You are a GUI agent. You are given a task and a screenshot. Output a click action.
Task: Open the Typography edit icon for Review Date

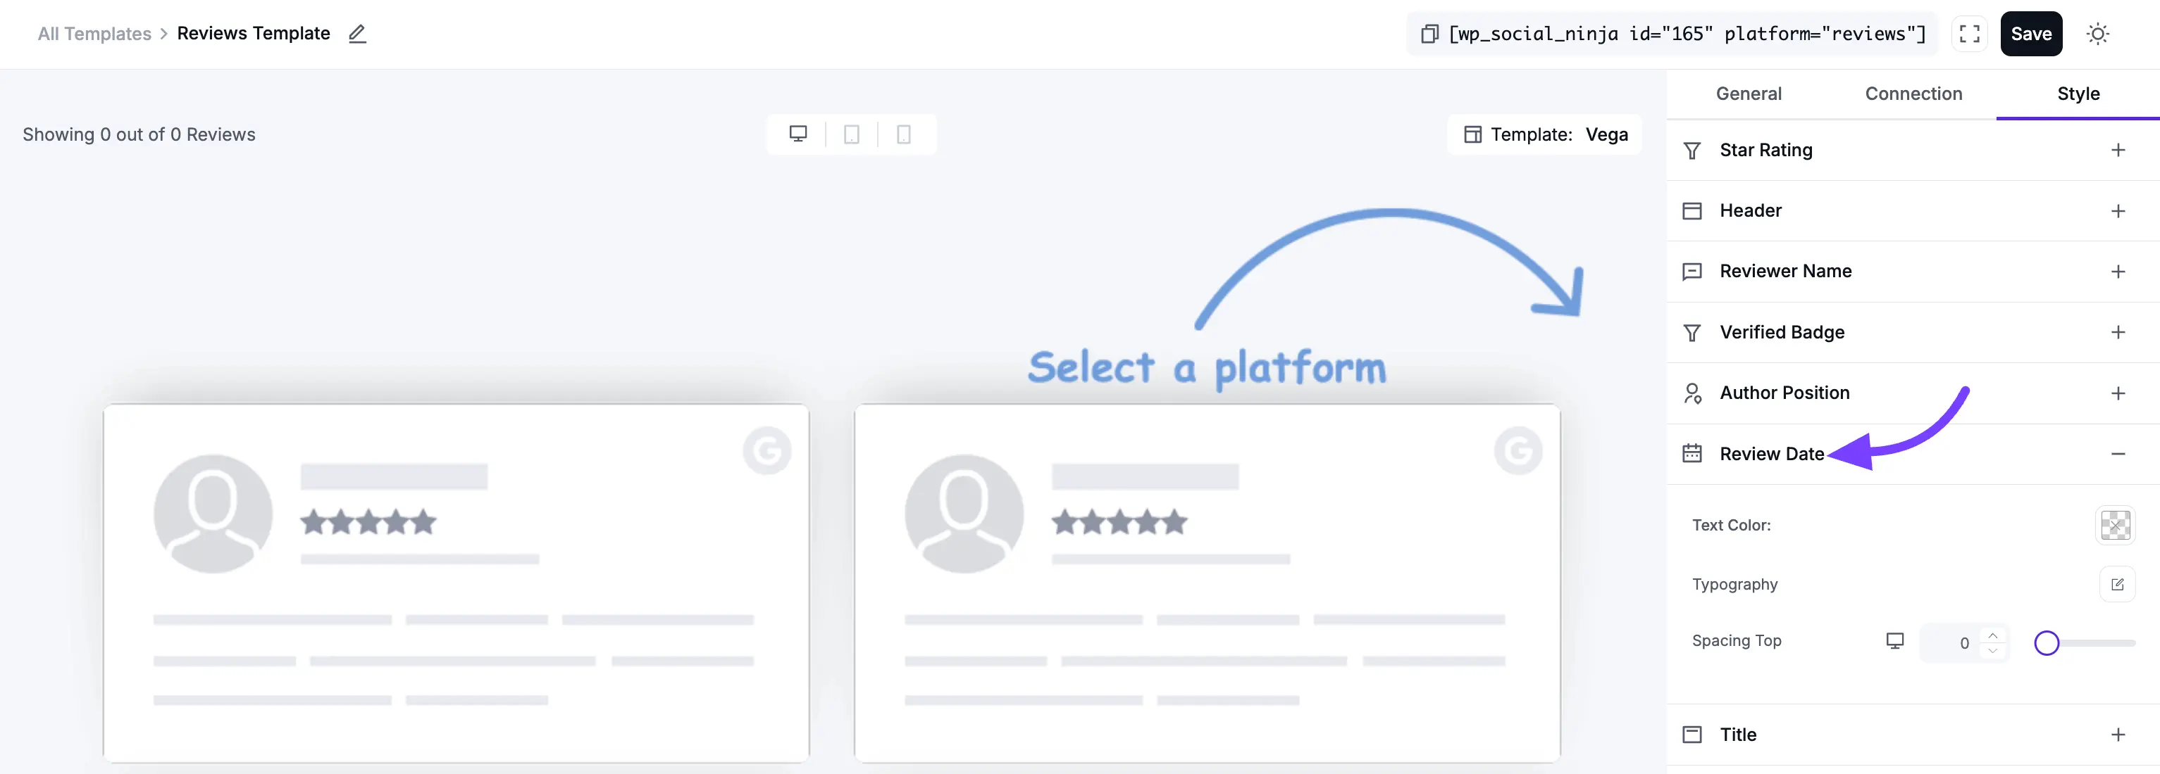tap(2117, 584)
